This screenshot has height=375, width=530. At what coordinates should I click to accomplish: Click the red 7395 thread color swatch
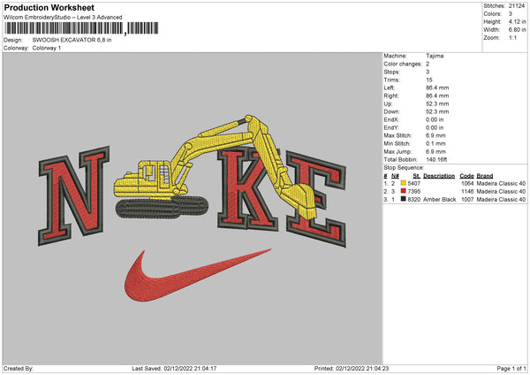[x=403, y=191]
